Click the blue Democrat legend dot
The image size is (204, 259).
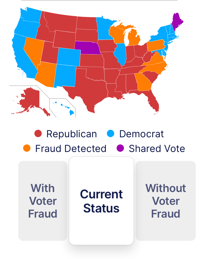click(x=110, y=133)
